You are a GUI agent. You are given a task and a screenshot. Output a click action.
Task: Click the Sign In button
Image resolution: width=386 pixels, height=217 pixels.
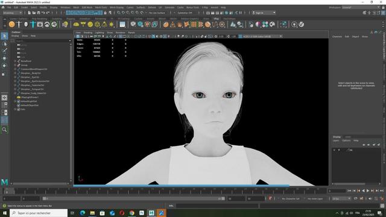click(264, 13)
